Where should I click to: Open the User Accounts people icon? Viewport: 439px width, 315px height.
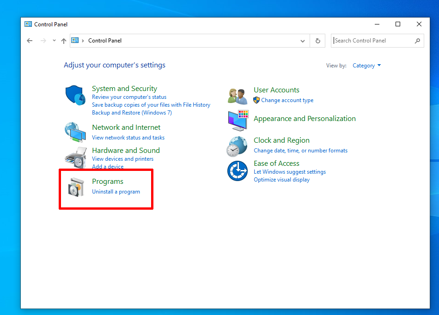(x=238, y=96)
